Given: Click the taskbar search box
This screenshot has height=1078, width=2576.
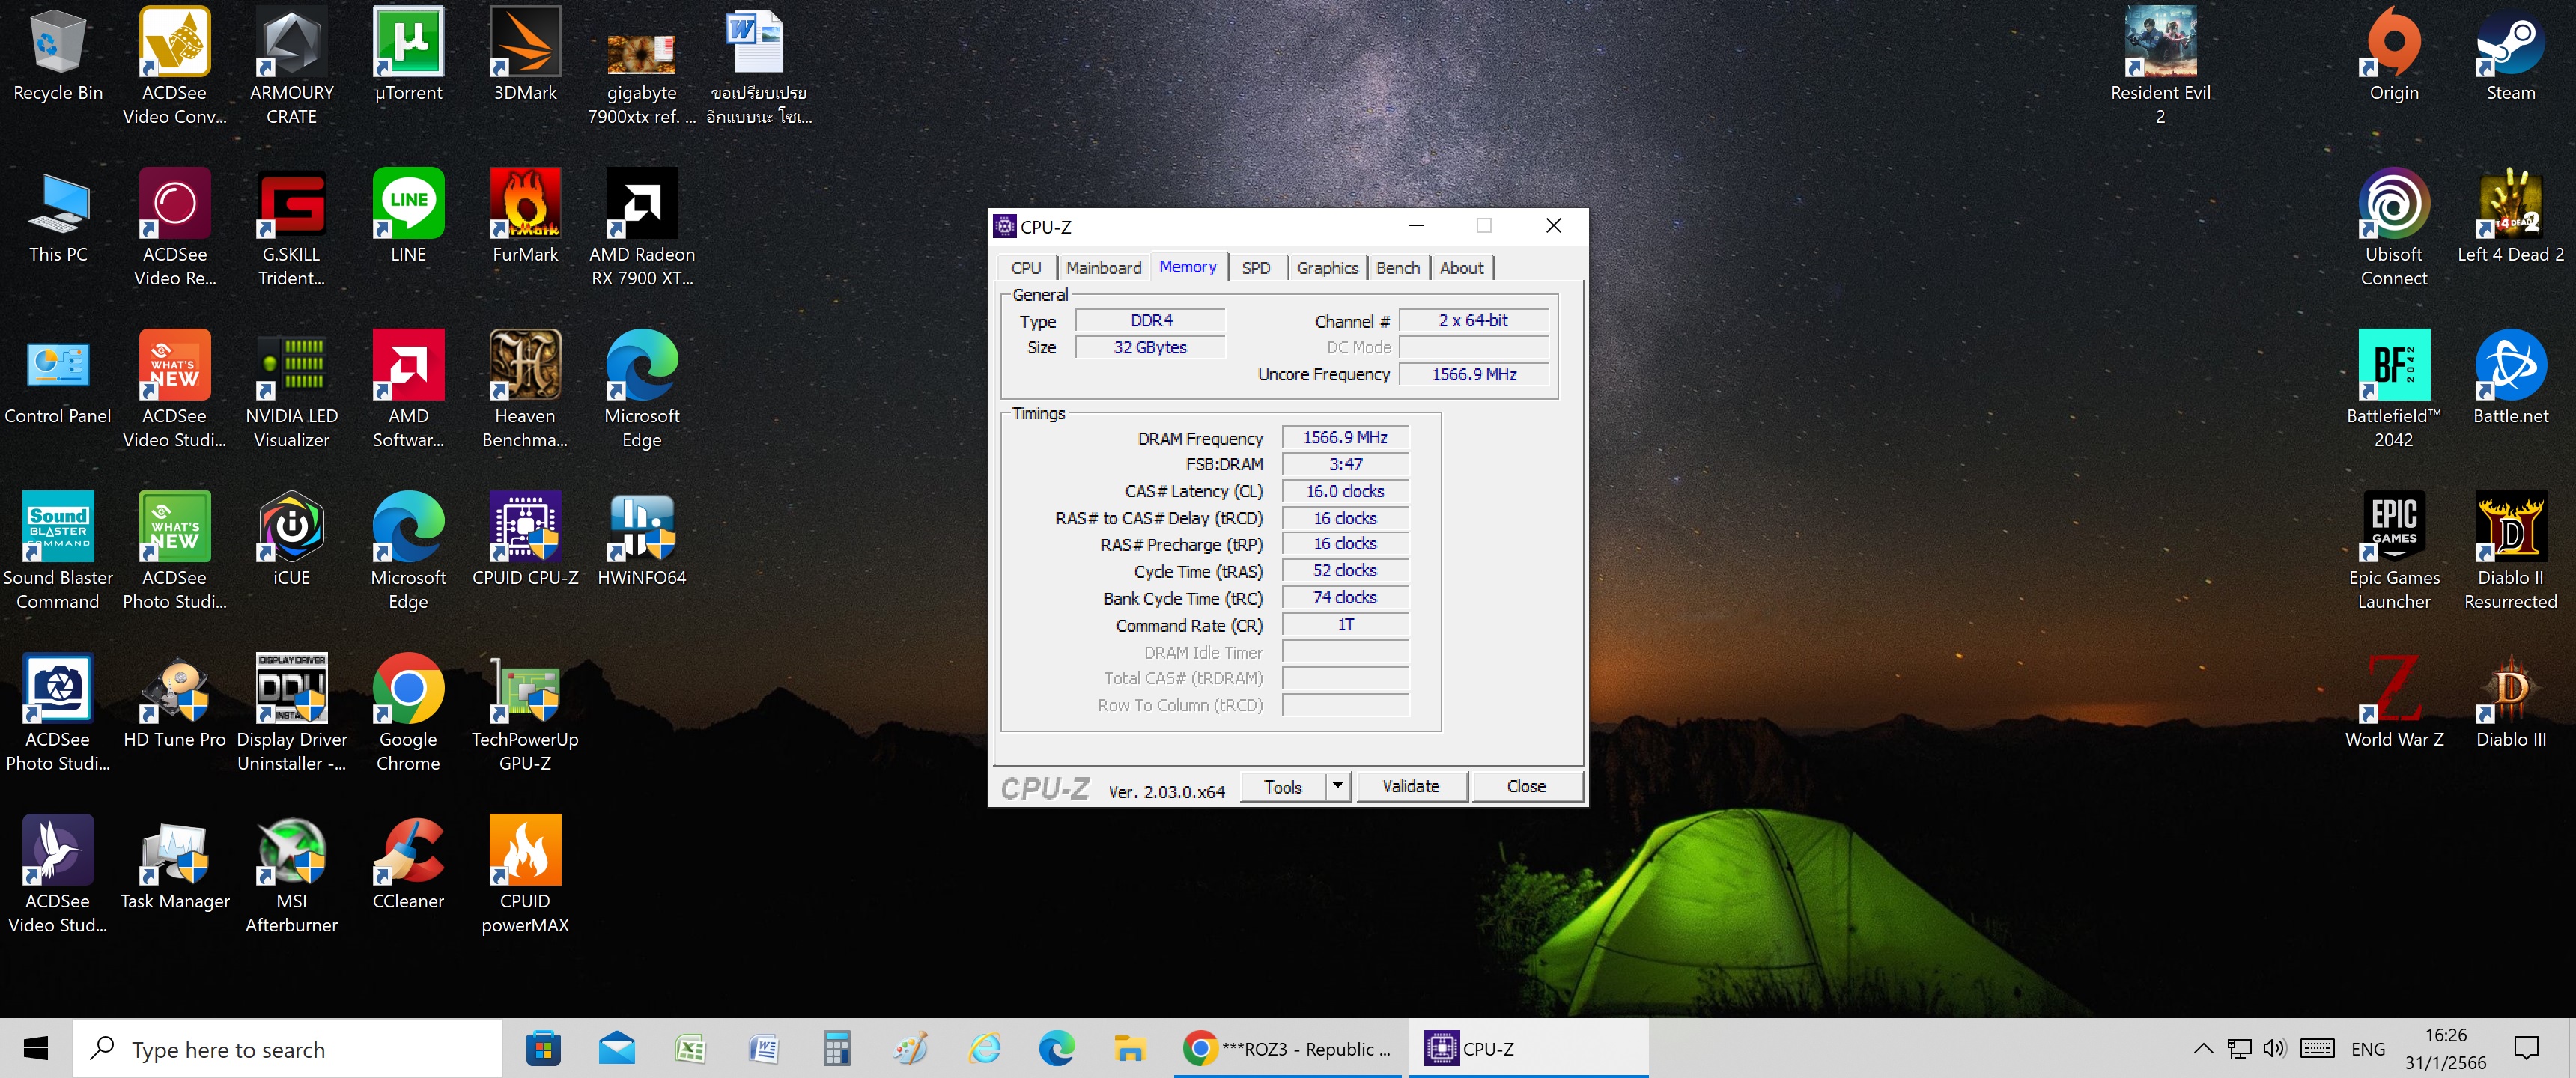Looking at the screenshot, I should coord(290,1049).
